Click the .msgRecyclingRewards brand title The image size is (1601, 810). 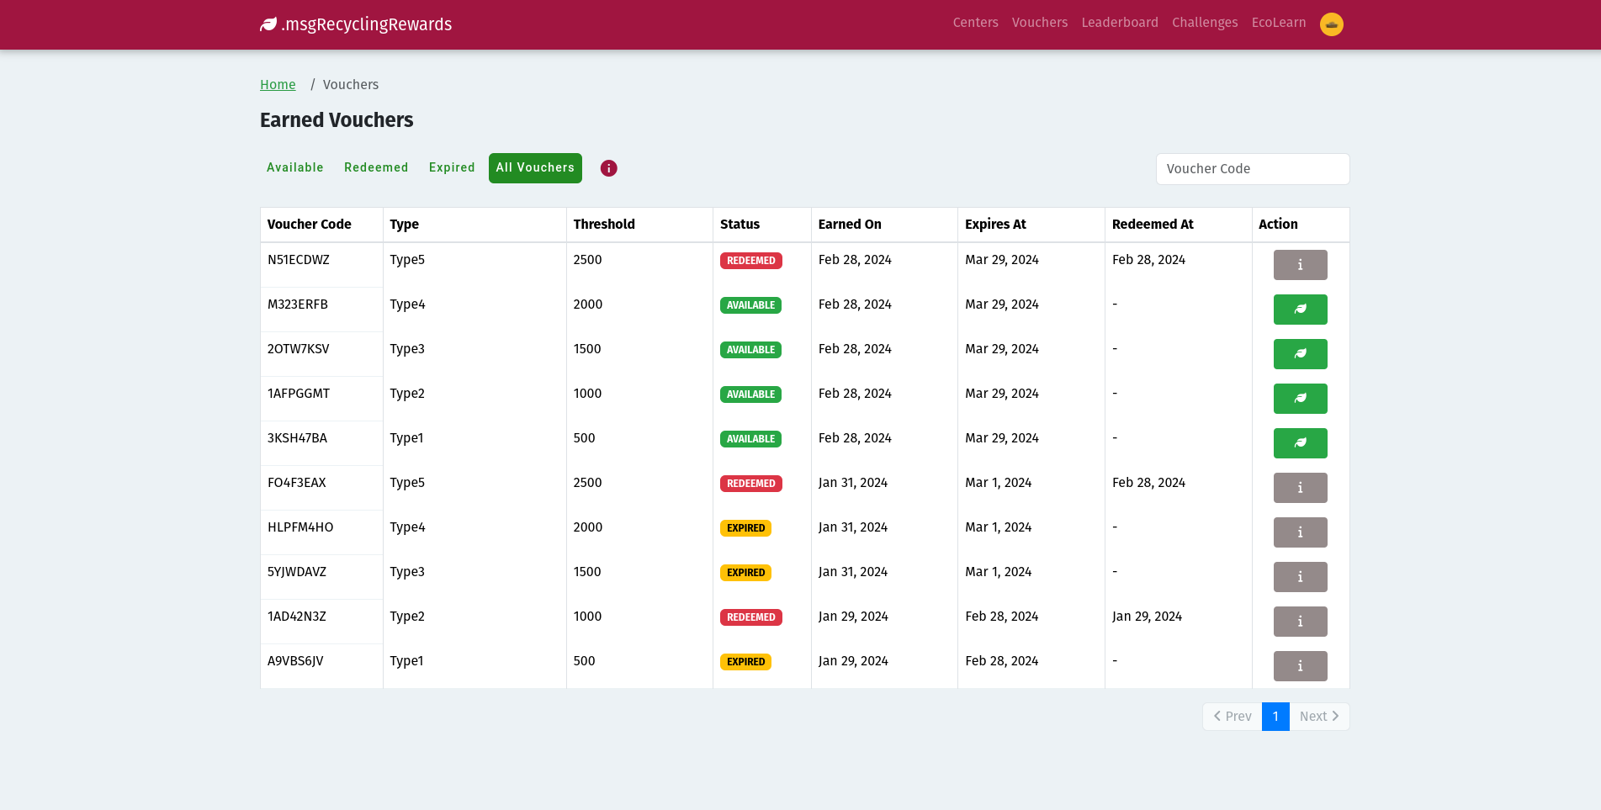click(x=367, y=24)
